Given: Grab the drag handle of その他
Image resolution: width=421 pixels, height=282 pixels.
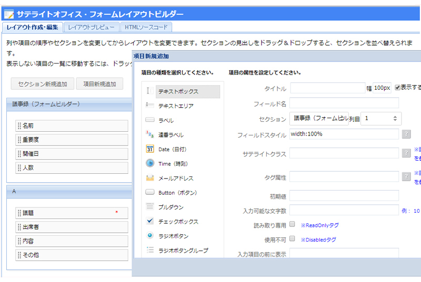Looking at the screenshot, I should tap(19, 255).
